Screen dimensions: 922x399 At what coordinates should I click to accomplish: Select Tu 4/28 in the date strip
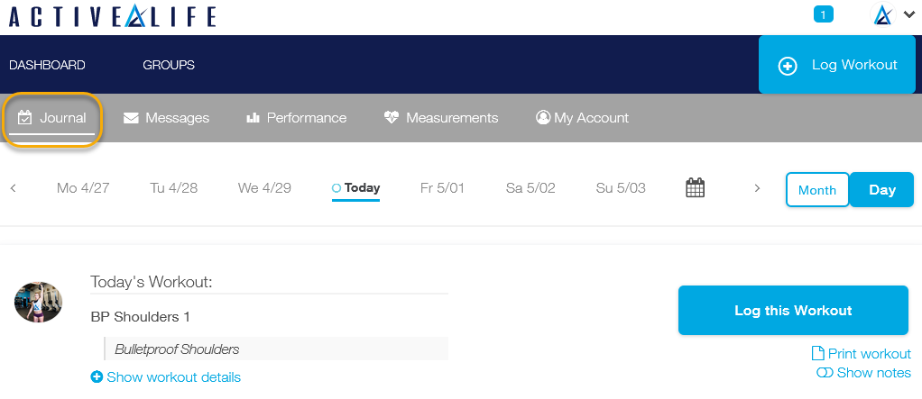pos(173,188)
